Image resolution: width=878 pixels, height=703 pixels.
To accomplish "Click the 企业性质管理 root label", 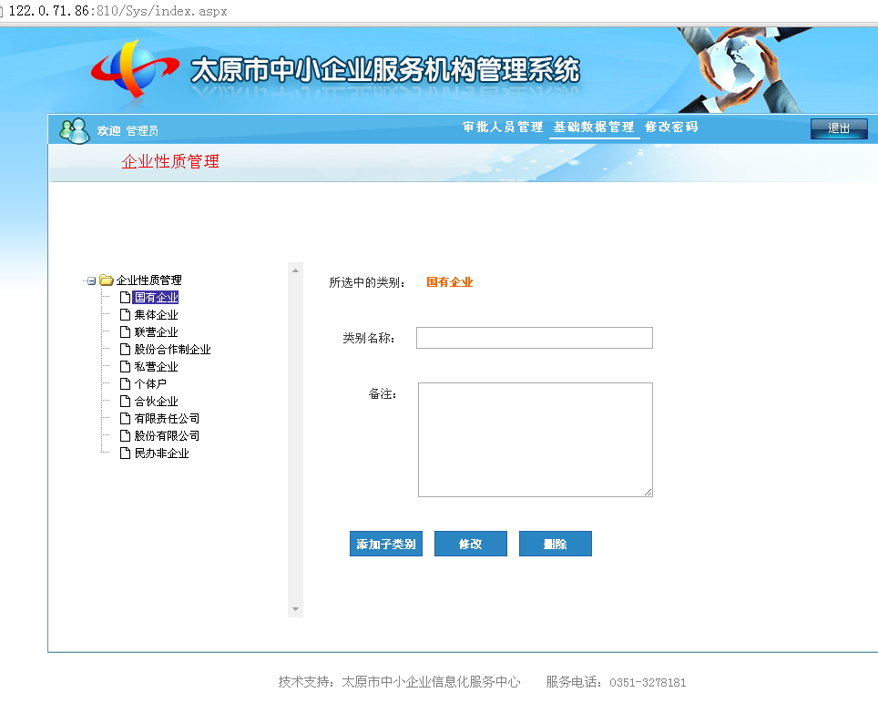I will click(x=149, y=280).
